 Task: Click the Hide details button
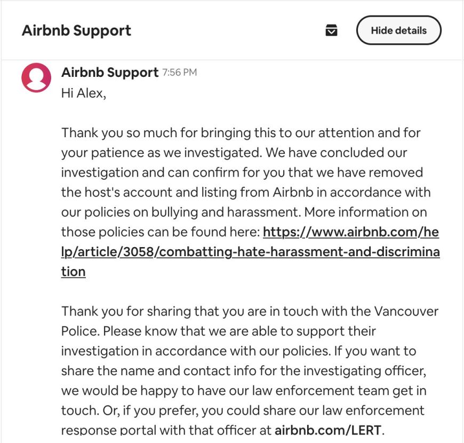click(398, 30)
